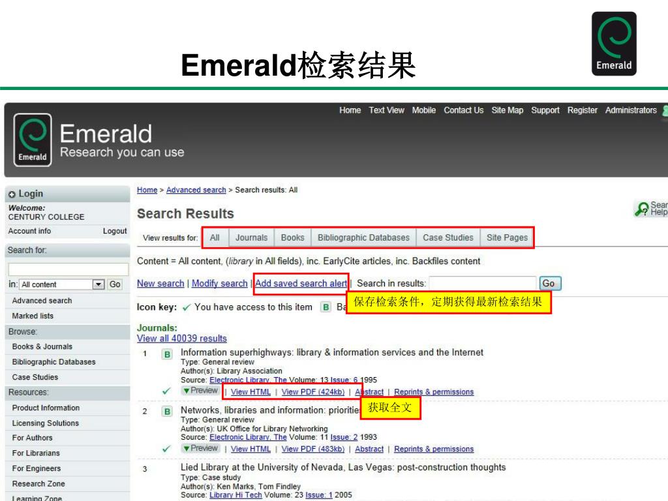The height and width of the screenshot is (501, 668).
Task: Open Mobile in the top navigation
Action: (424, 110)
